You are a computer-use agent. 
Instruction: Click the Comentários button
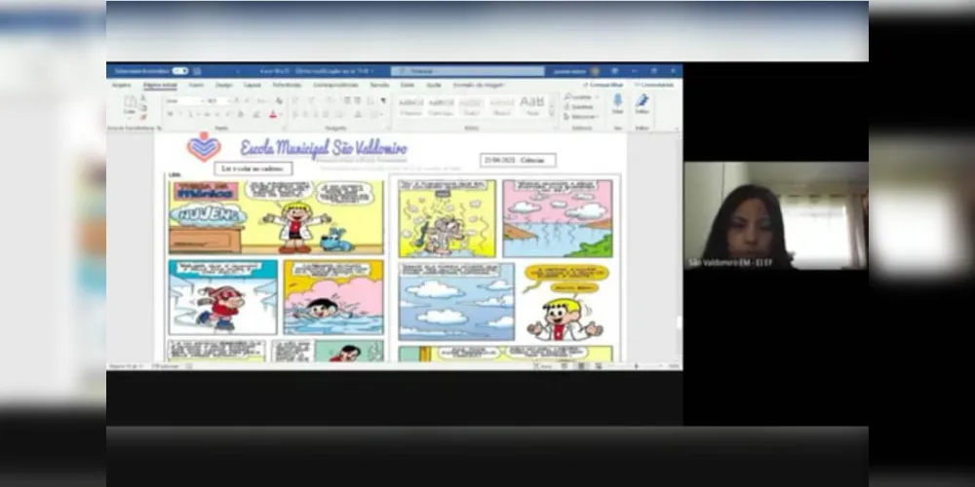point(654,85)
